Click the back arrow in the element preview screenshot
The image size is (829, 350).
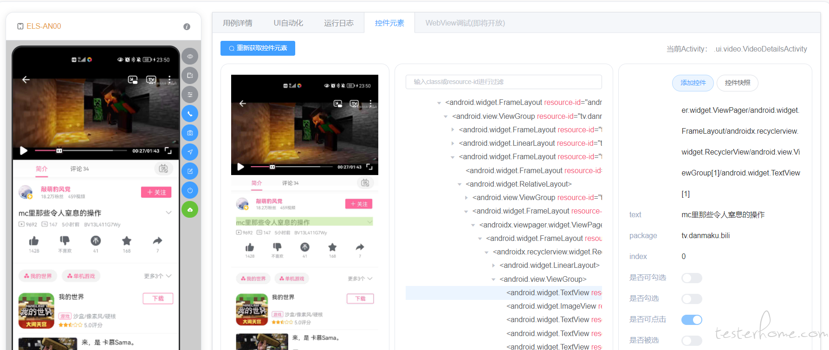pyautogui.click(x=242, y=104)
